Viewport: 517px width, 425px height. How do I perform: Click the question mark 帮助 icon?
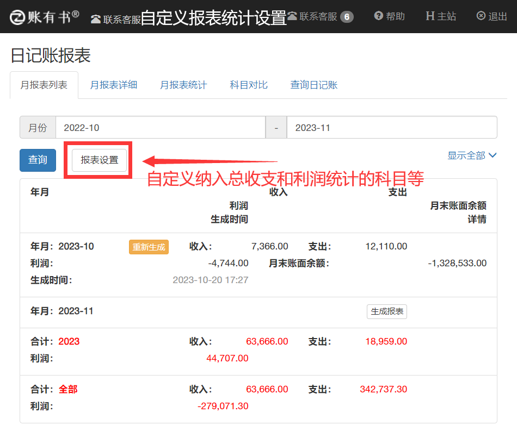[x=379, y=16]
